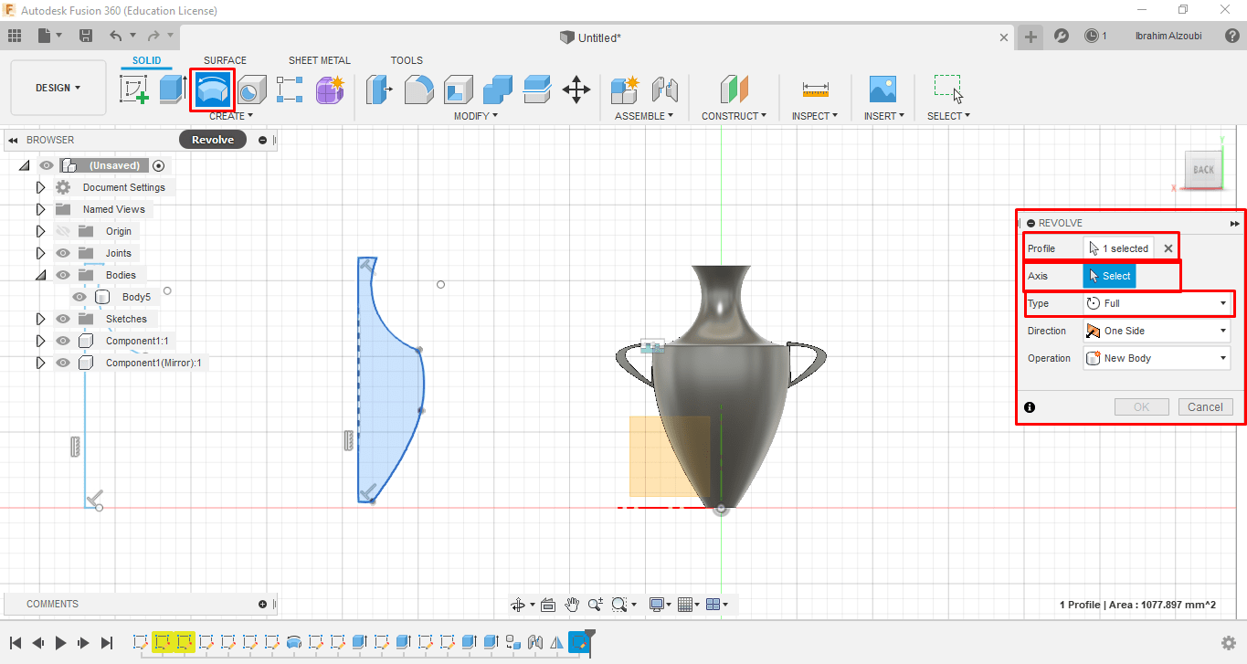Activate the Move/Copy four-arrow tool
Image resolution: width=1247 pixels, height=664 pixels.
point(576,90)
